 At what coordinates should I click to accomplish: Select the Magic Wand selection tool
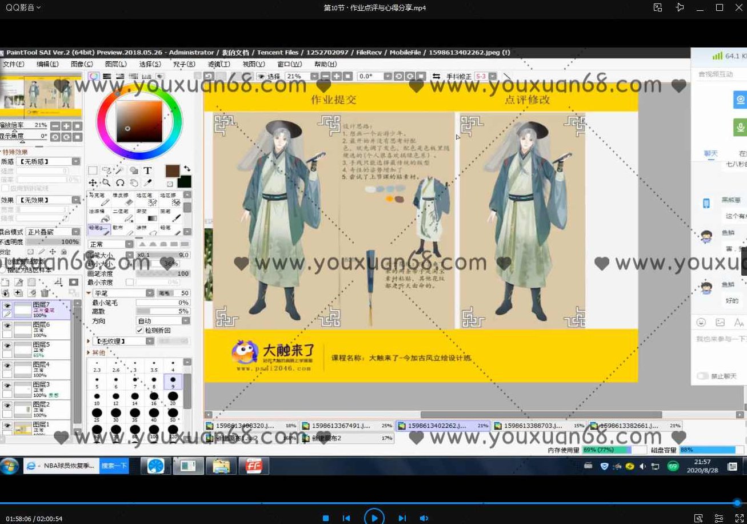click(x=118, y=170)
